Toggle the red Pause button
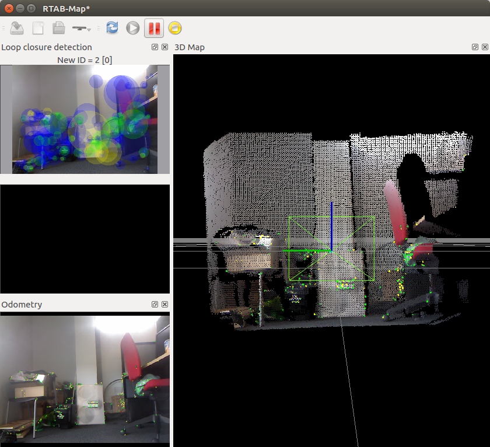 [x=154, y=27]
